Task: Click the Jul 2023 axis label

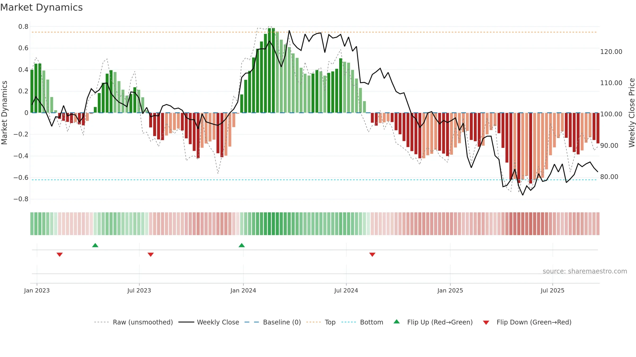Action: pyautogui.click(x=139, y=290)
